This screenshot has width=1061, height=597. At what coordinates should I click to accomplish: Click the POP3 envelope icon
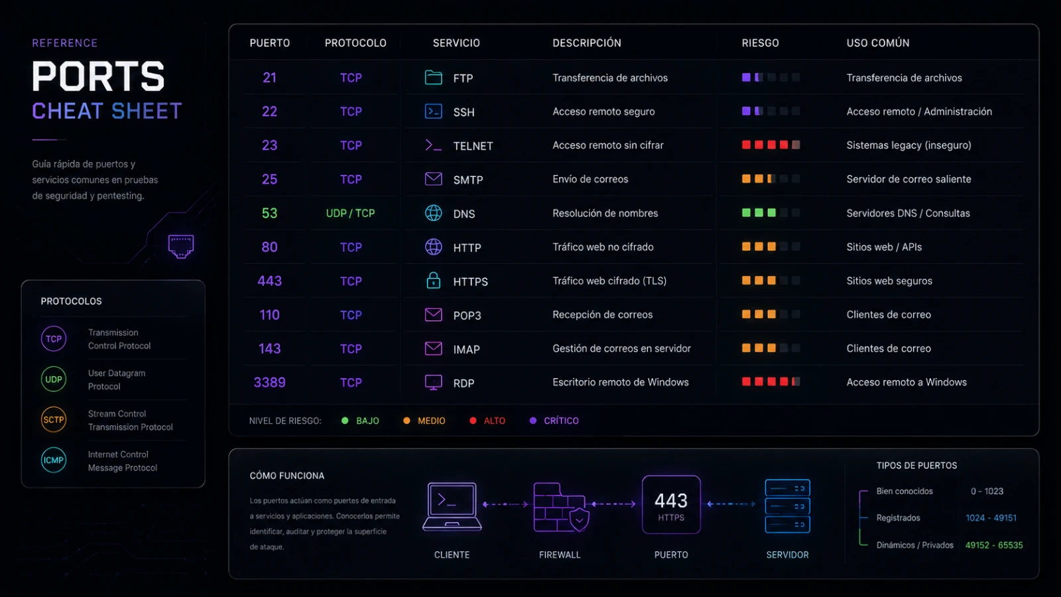click(x=433, y=314)
